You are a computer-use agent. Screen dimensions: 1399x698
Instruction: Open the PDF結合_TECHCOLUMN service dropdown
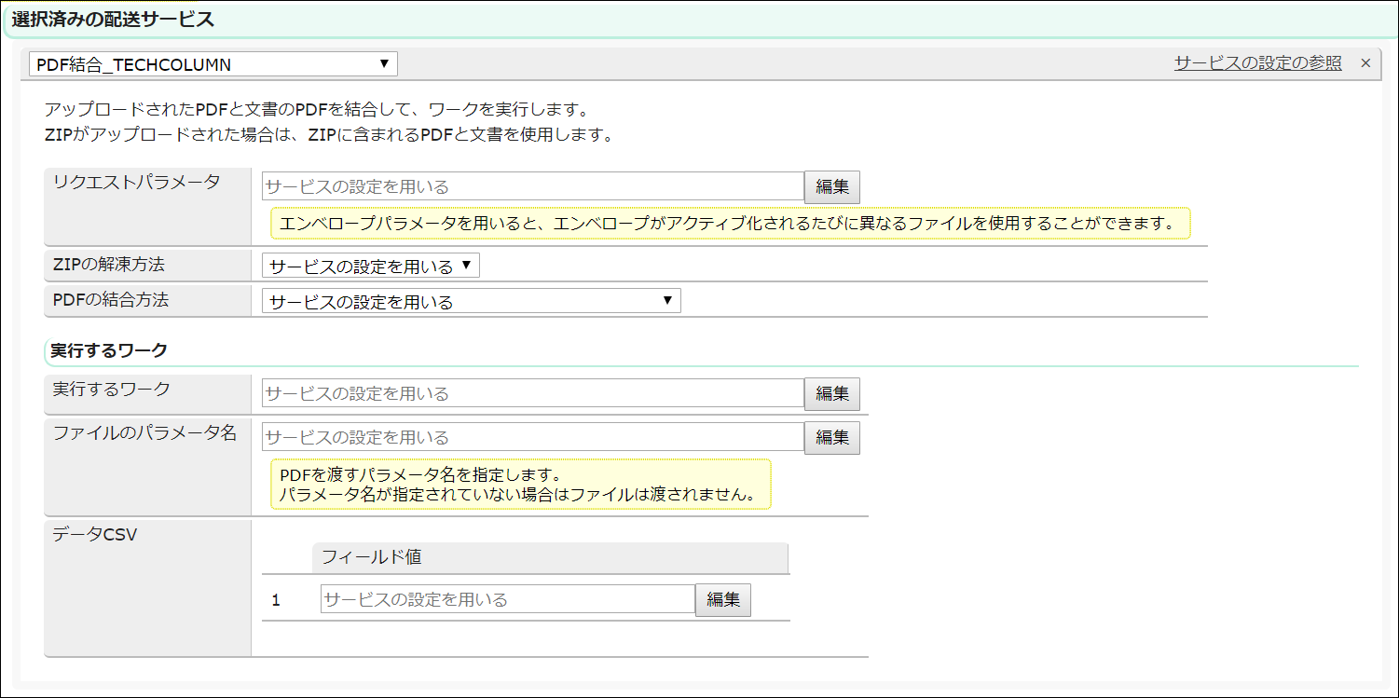pos(213,64)
